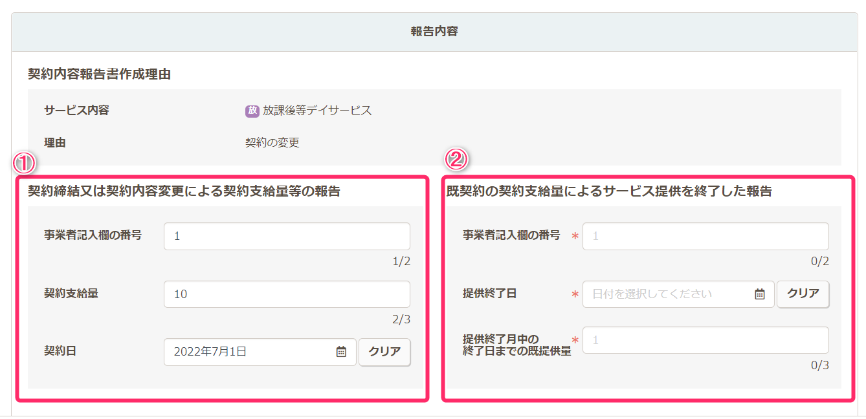Click required asterisk by right 事業者記入欄の番号

[574, 236]
